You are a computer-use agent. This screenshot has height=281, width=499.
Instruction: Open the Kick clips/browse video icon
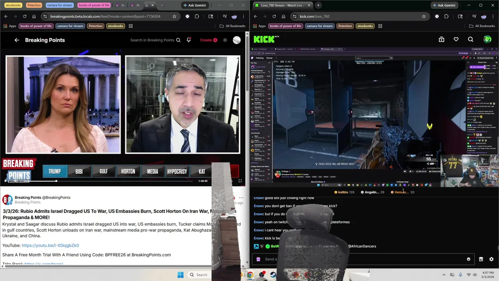441,39
